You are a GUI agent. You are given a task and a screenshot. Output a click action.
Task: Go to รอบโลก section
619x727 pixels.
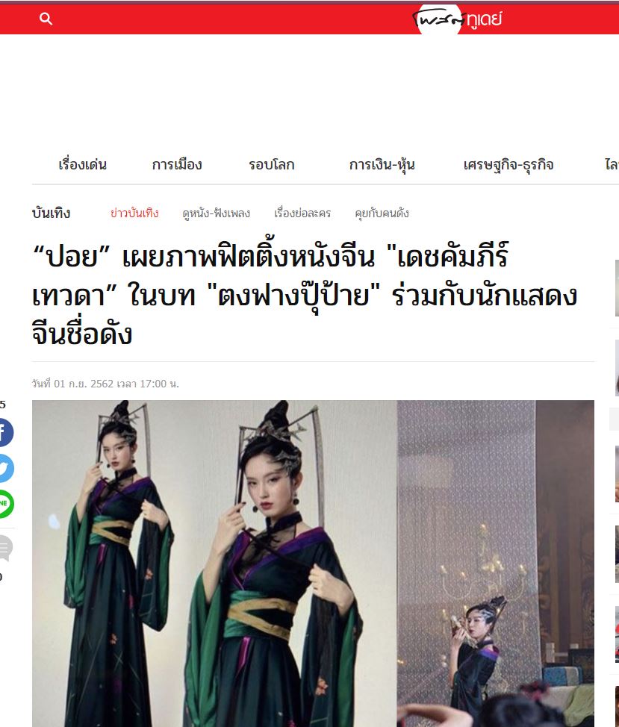pos(271,165)
